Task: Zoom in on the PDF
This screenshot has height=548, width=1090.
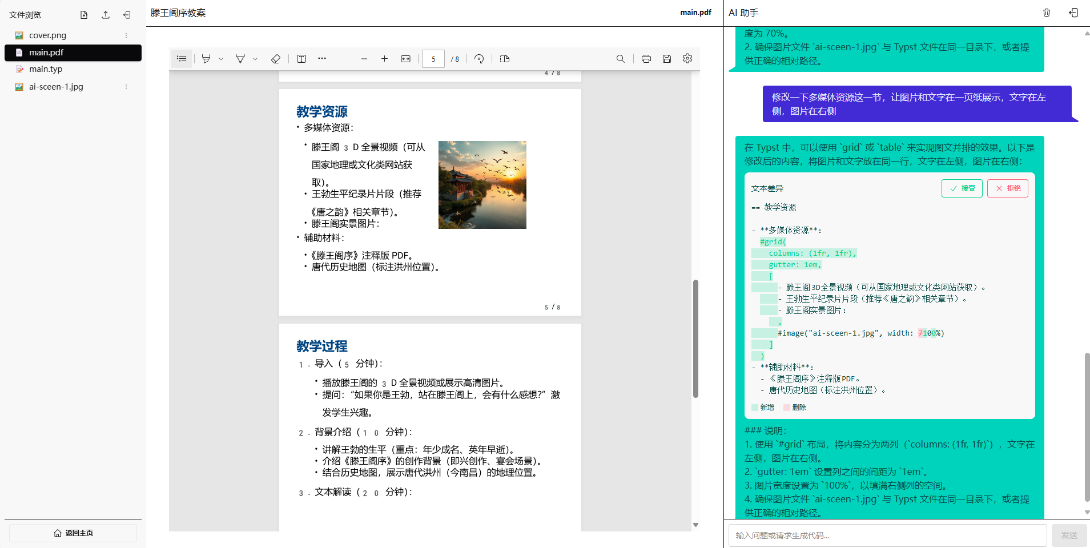Action: (384, 58)
